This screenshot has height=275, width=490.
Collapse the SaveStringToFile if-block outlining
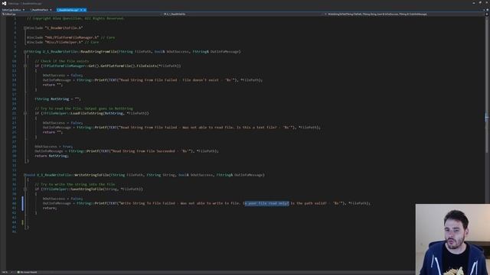click(25, 189)
